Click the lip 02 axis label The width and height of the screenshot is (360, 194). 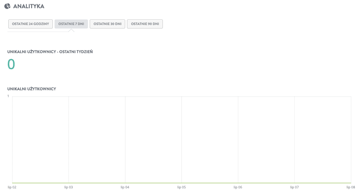pyautogui.click(x=12, y=187)
